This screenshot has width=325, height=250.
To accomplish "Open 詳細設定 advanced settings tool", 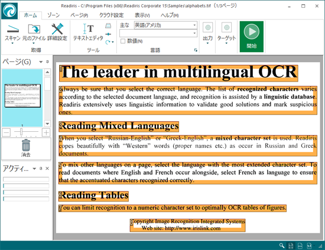I will (x=57, y=32).
